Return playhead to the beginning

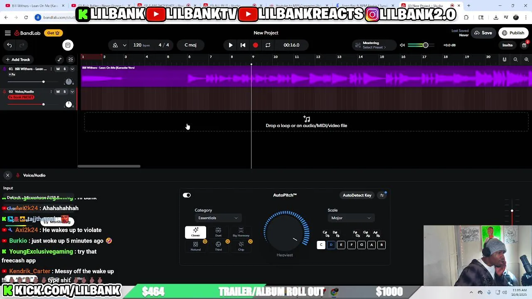(243, 45)
